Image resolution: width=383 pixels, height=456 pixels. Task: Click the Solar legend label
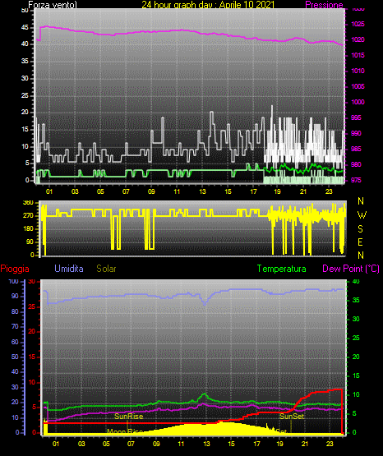tap(107, 269)
